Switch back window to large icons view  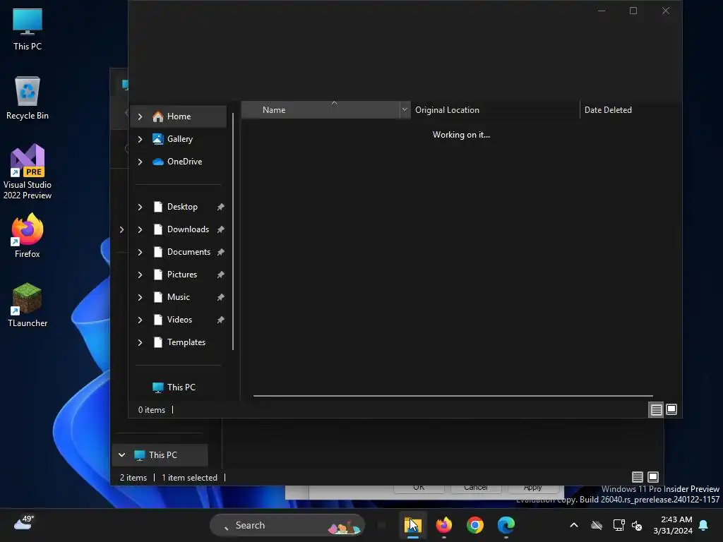click(x=653, y=477)
